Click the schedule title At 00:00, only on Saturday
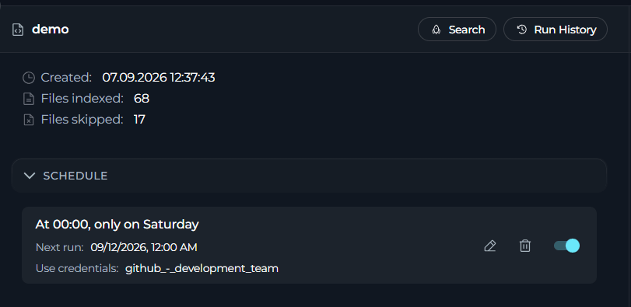Viewport: 631px width, 307px height. pyautogui.click(x=117, y=224)
